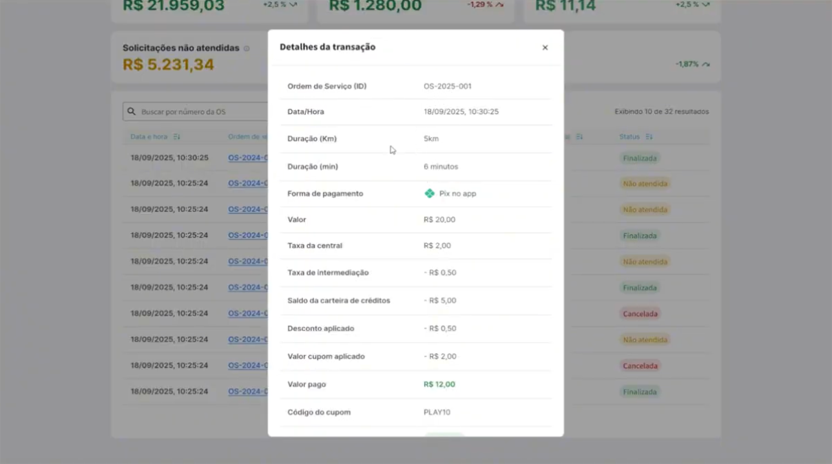Click the Status column sort icon
Image resolution: width=832 pixels, height=464 pixels.
pos(649,137)
